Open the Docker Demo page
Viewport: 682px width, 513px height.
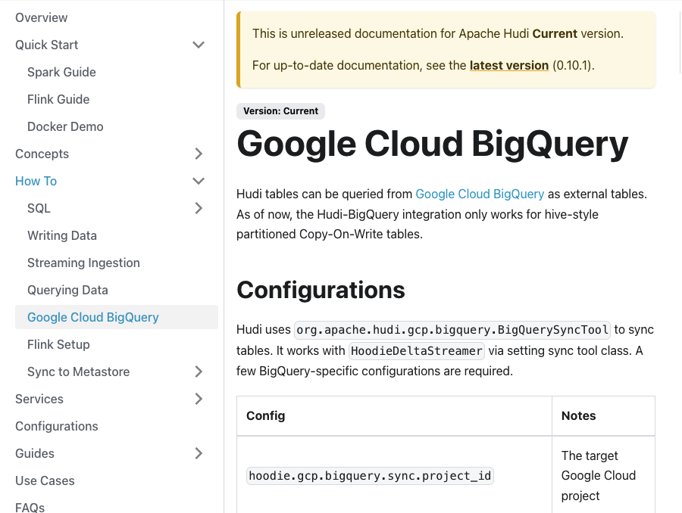[65, 126]
